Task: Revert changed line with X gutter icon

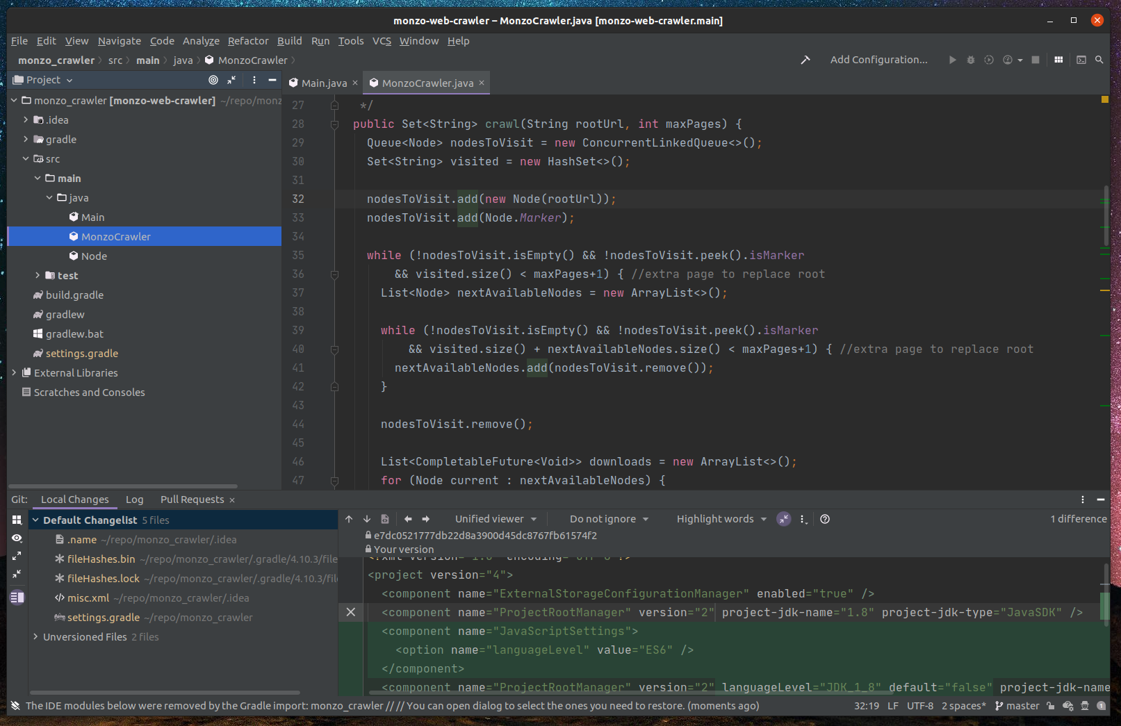Action: 351,612
